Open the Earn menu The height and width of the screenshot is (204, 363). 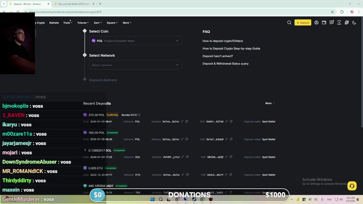click(98, 23)
